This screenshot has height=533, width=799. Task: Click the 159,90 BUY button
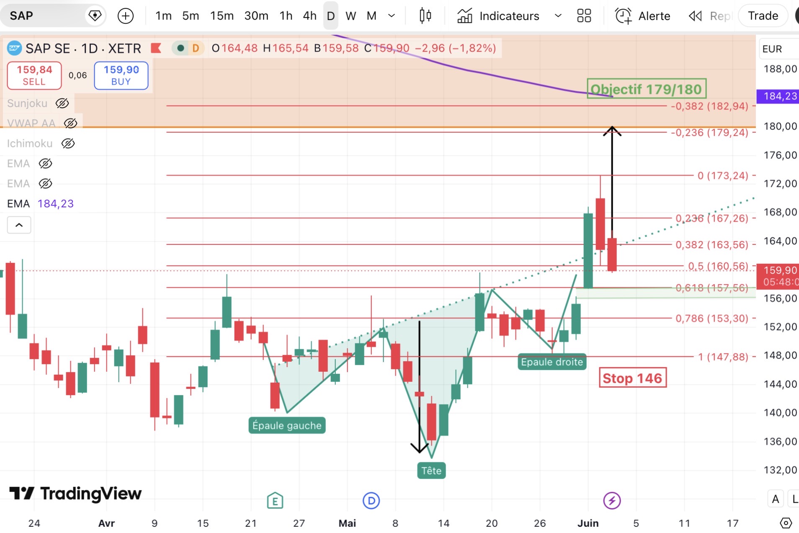point(121,75)
